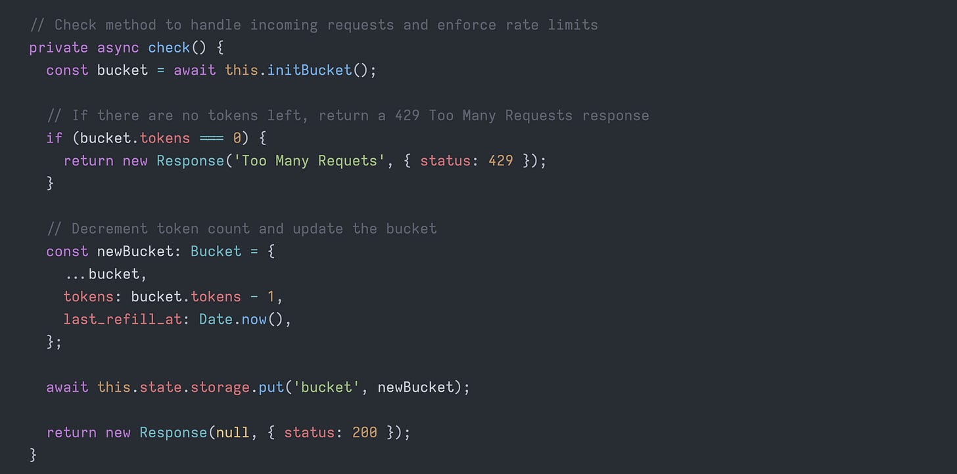Click the "if" keyword
This screenshot has height=474, width=957.
pos(55,138)
